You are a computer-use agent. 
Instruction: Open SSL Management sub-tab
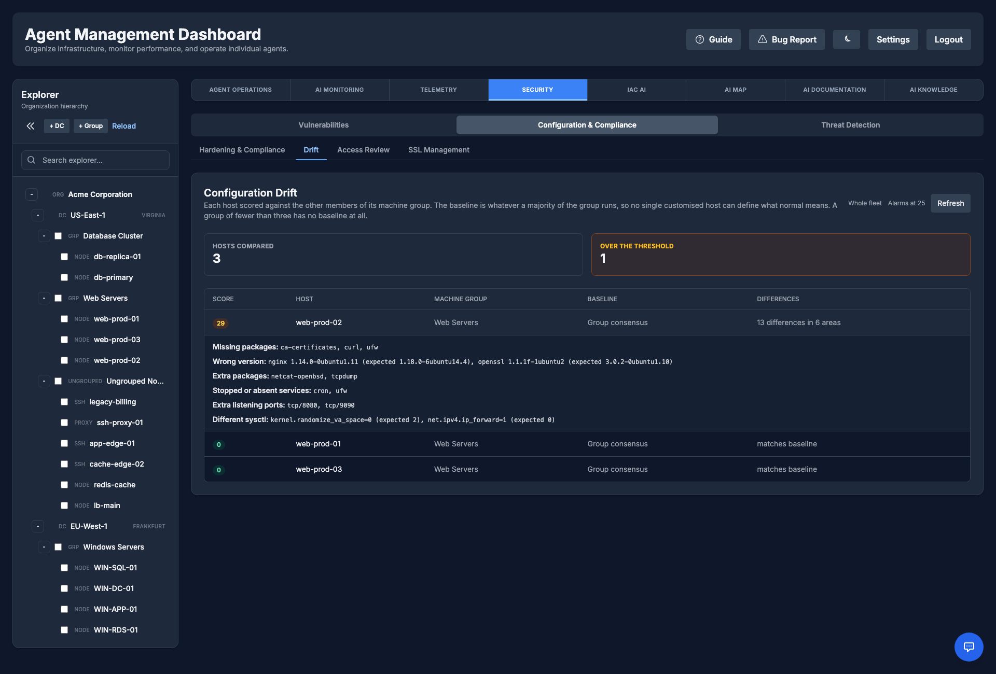[439, 150]
